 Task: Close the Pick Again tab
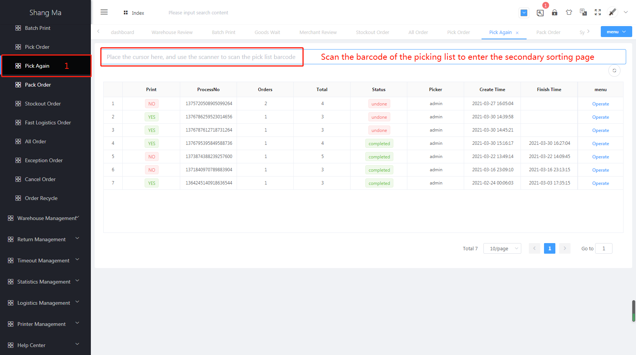click(517, 33)
